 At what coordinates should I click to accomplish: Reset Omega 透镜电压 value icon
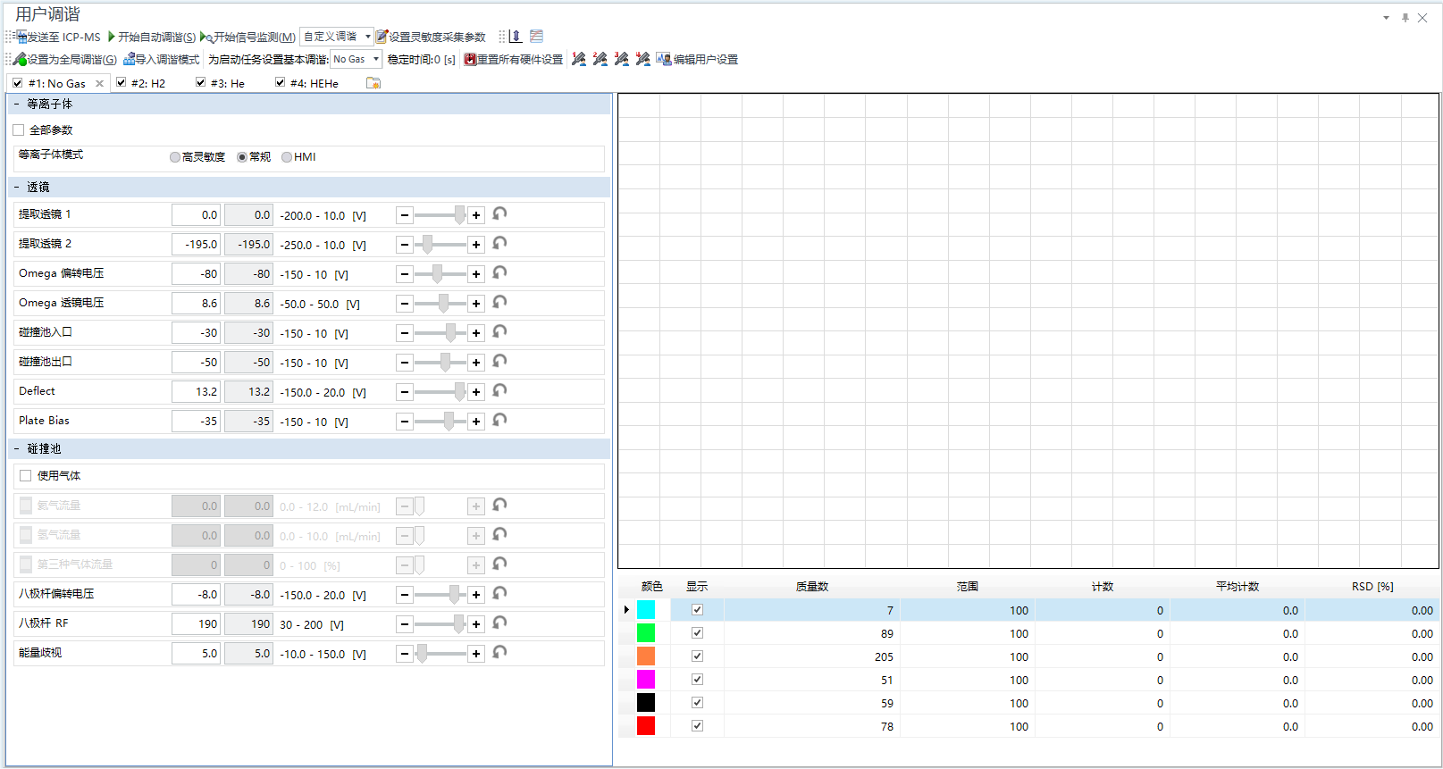[x=499, y=303]
